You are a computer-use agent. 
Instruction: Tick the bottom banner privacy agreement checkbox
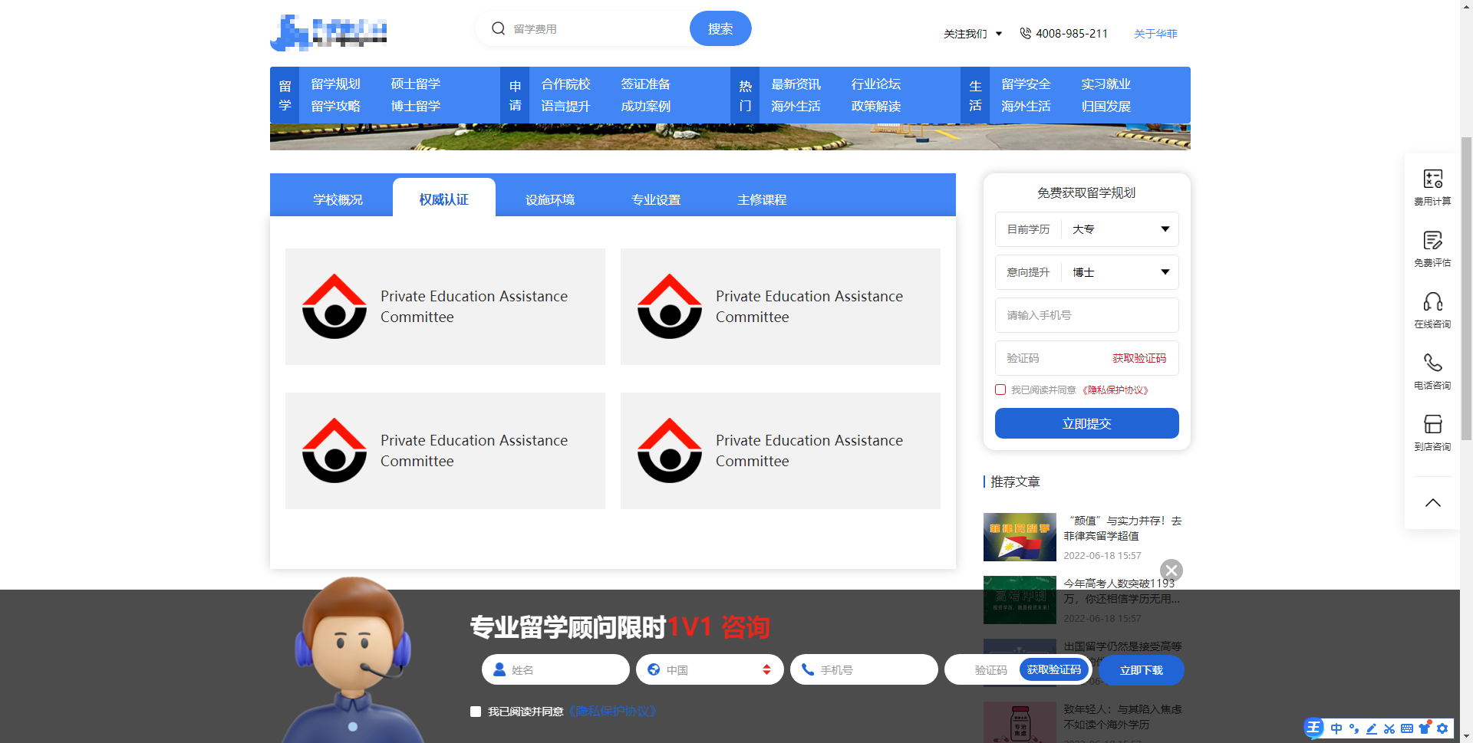(x=476, y=712)
